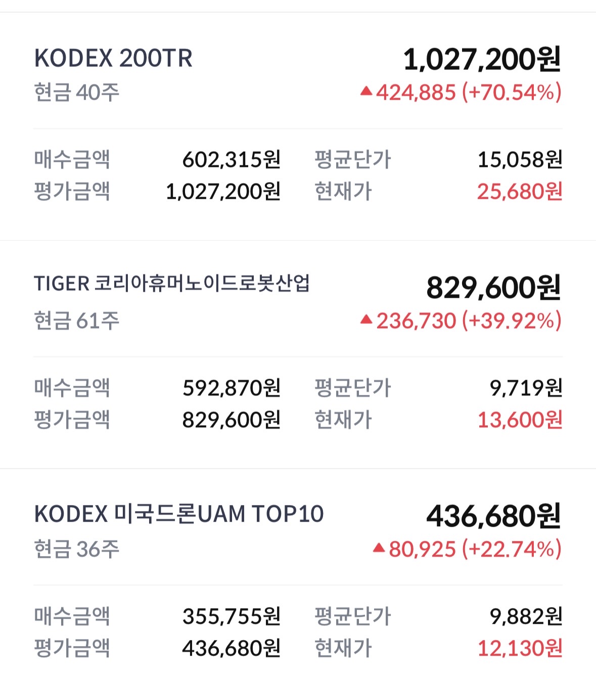Open the KODEX 200TR holding
The height and width of the screenshot is (683, 596).
pos(113,58)
